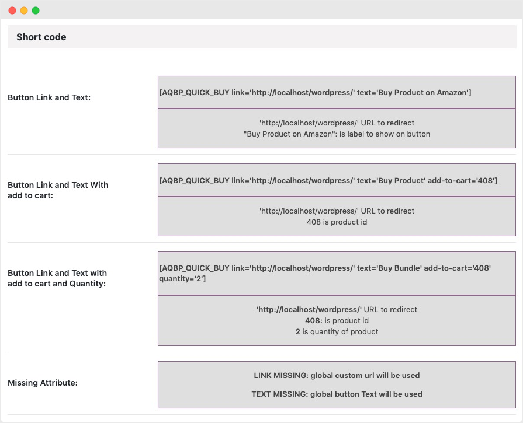Click the 'LINK MISSING' notice text
Screen dimensions: 523x423
(x=336, y=375)
